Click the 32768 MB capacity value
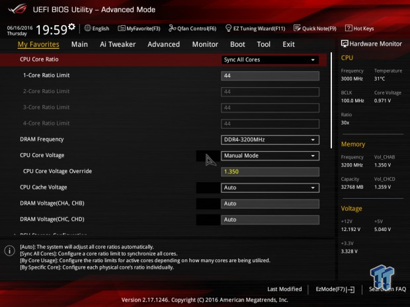The height and width of the screenshot is (307, 410). click(x=352, y=187)
